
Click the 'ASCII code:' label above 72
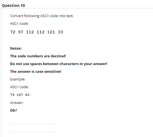click(x=19, y=24)
